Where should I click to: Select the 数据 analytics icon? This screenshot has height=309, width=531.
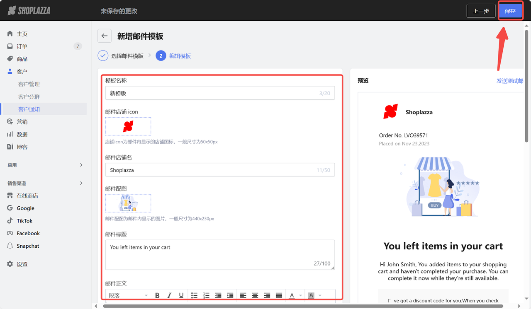click(9, 134)
